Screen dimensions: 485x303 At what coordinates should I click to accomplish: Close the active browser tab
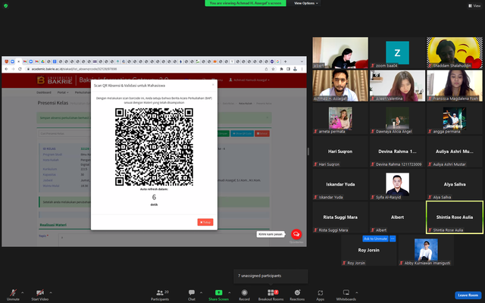tap(18, 61)
